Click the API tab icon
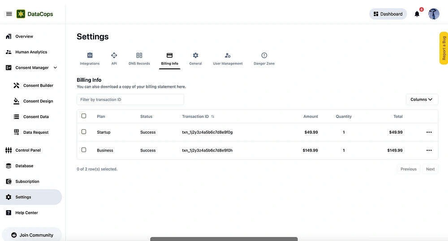Image resolution: width=448 pixels, height=241 pixels. pyautogui.click(x=114, y=55)
